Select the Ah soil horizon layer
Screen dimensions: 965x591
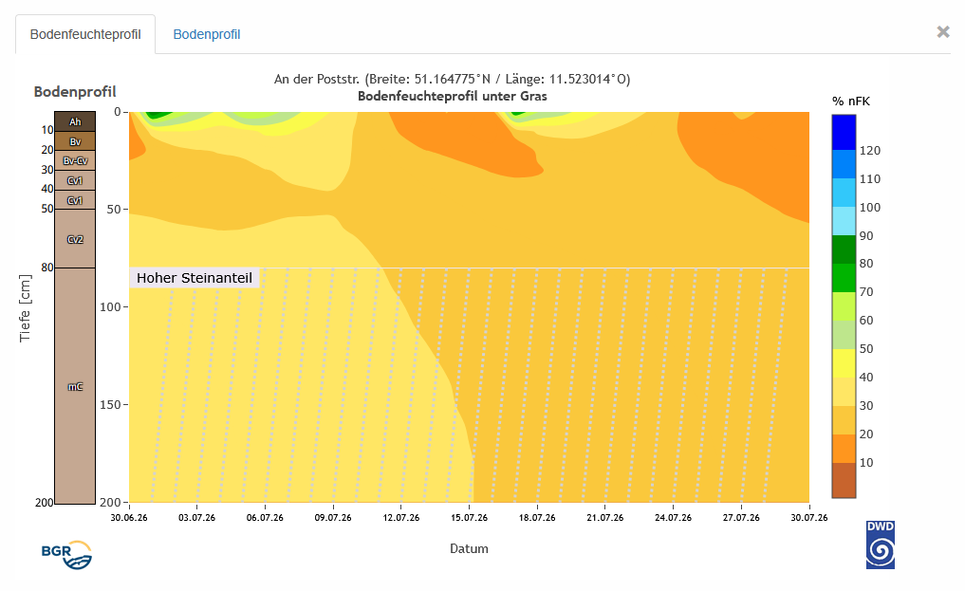click(75, 121)
